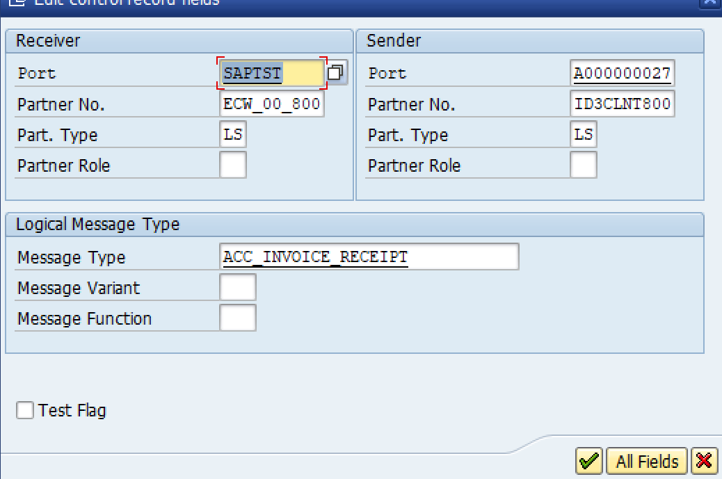Click the Sender Partner No. field
This screenshot has width=722, height=479.
[622, 104]
